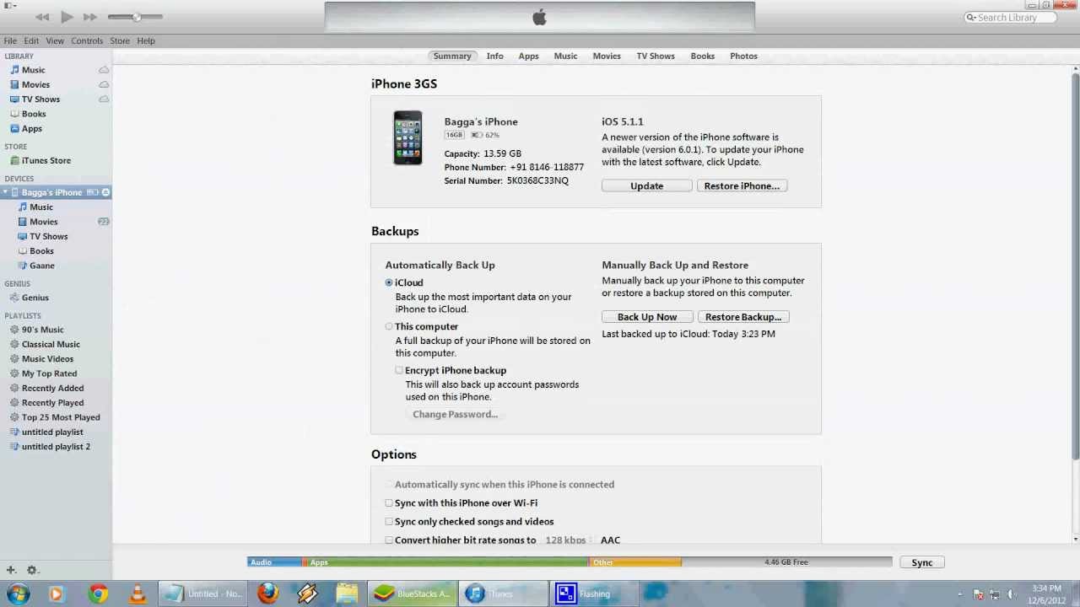Viewport: 1080px width, 607px height.
Task: Open the Top 25 Most Played playlist
Action: pos(61,417)
